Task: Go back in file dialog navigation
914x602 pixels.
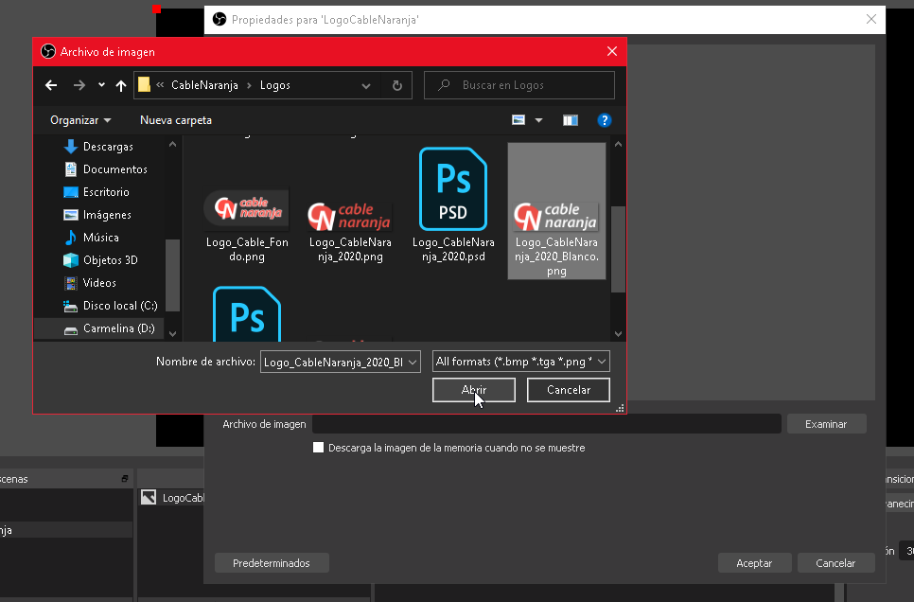Action: 51,85
